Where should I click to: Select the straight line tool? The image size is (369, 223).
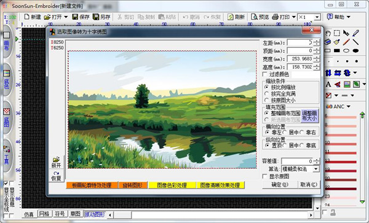pyautogui.click(x=355, y=42)
